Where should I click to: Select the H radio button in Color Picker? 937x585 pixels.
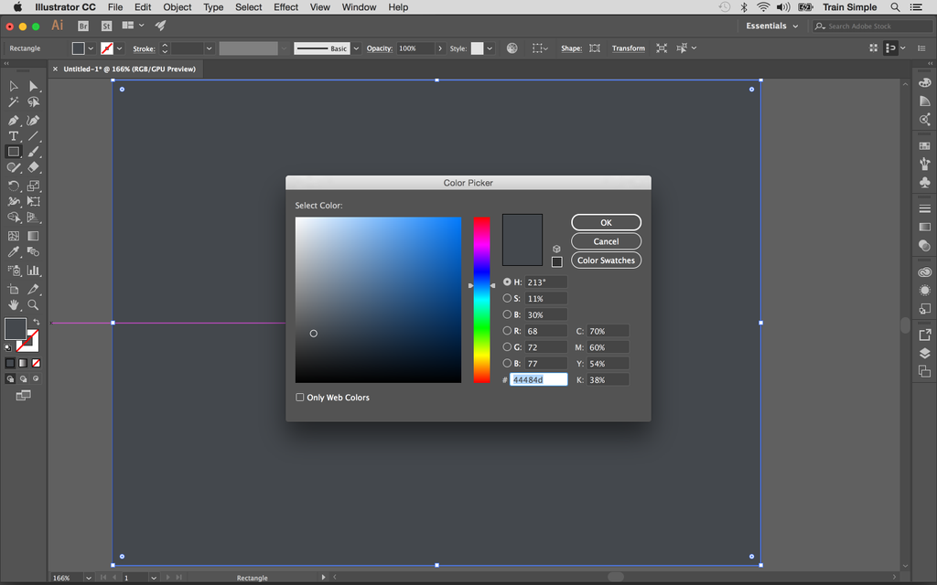(507, 282)
